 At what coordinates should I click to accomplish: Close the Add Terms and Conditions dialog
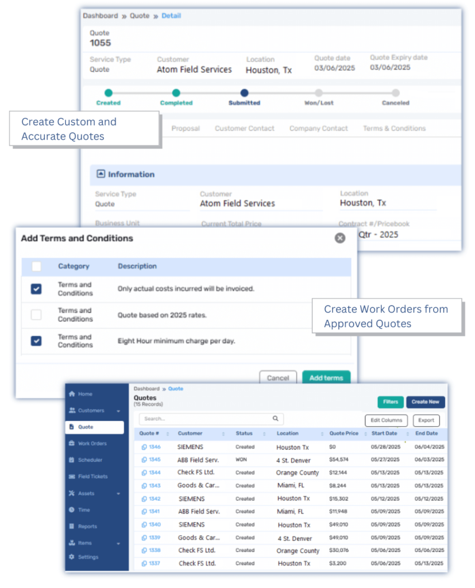click(340, 238)
